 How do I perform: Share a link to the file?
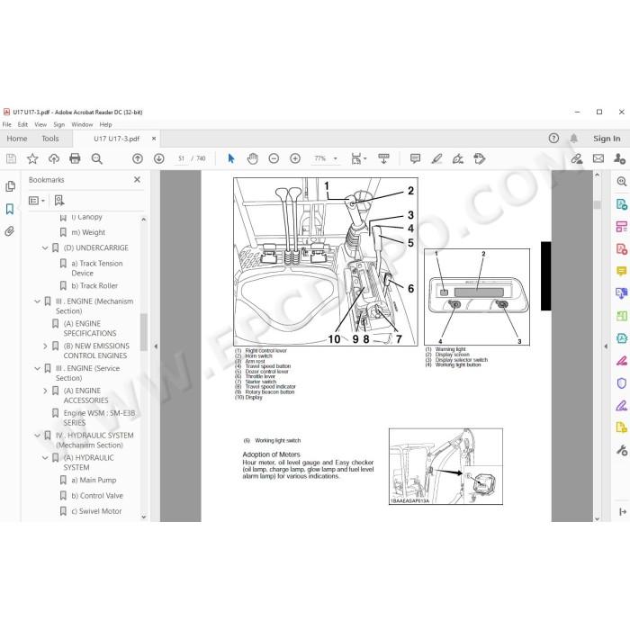click(x=577, y=158)
